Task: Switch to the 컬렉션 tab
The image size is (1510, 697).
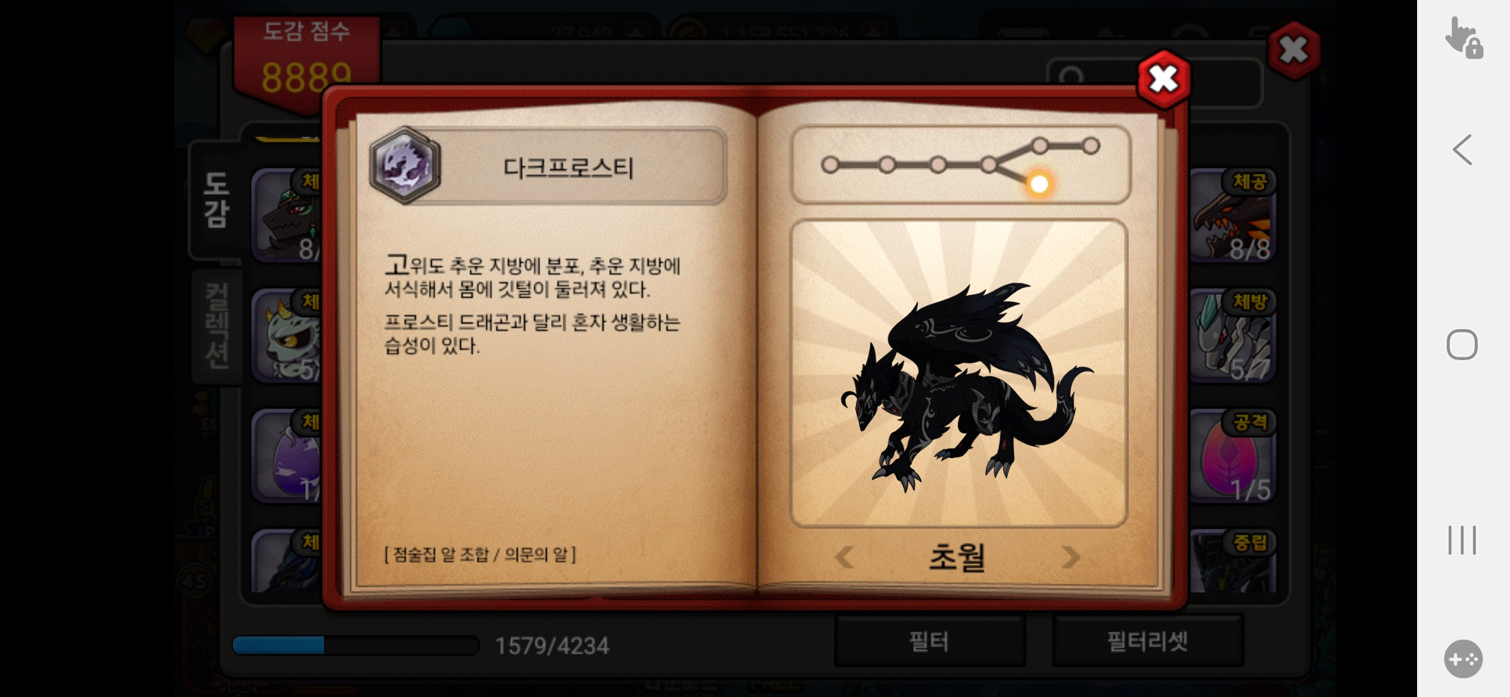Action: tap(217, 326)
